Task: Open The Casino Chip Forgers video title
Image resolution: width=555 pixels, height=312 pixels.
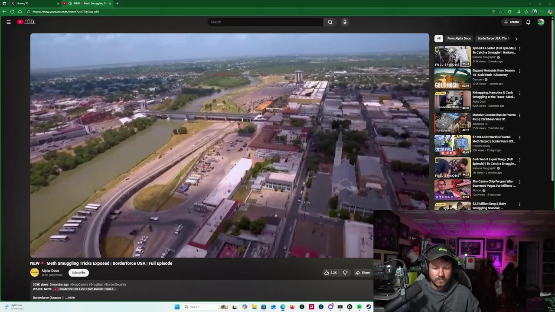Action: click(494, 184)
